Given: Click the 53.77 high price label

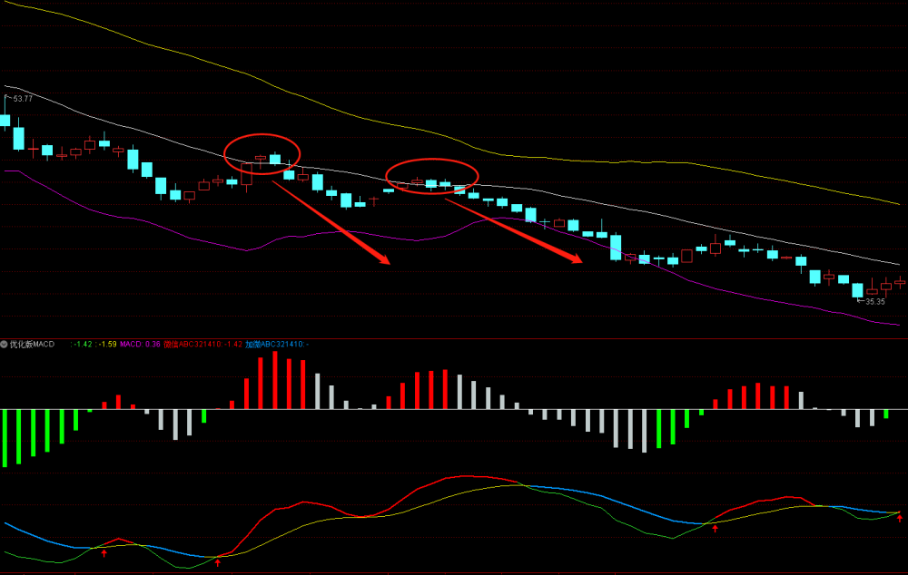Looking at the screenshot, I should click(23, 98).
